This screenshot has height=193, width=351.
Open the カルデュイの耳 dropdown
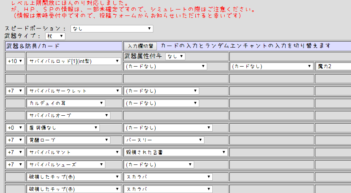pyautogui.click(x=66, y=103)
